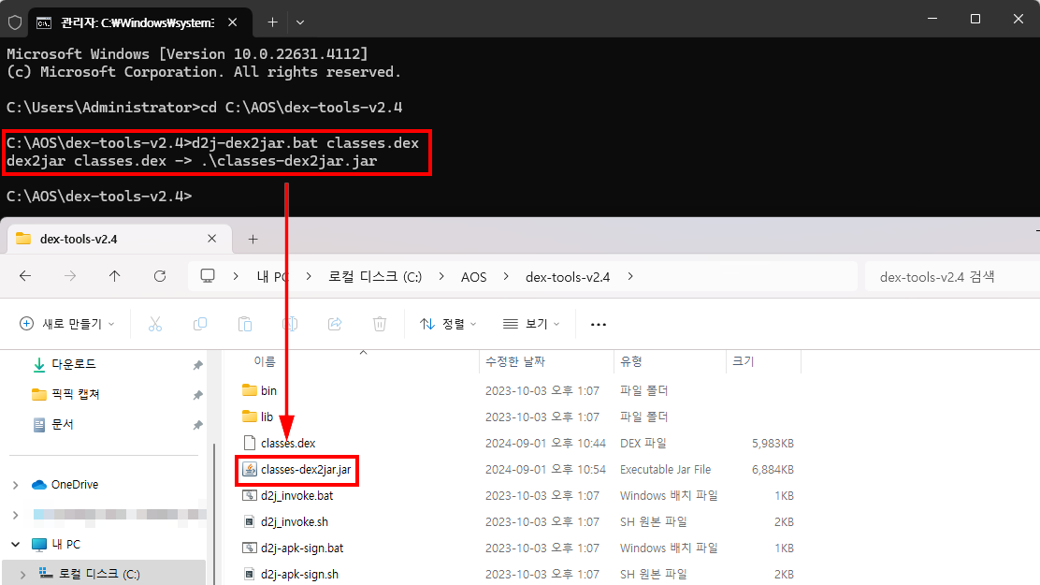Open new terminal tab with plus button
This screenshot has width=1040, height=585.
pos(272,22)
